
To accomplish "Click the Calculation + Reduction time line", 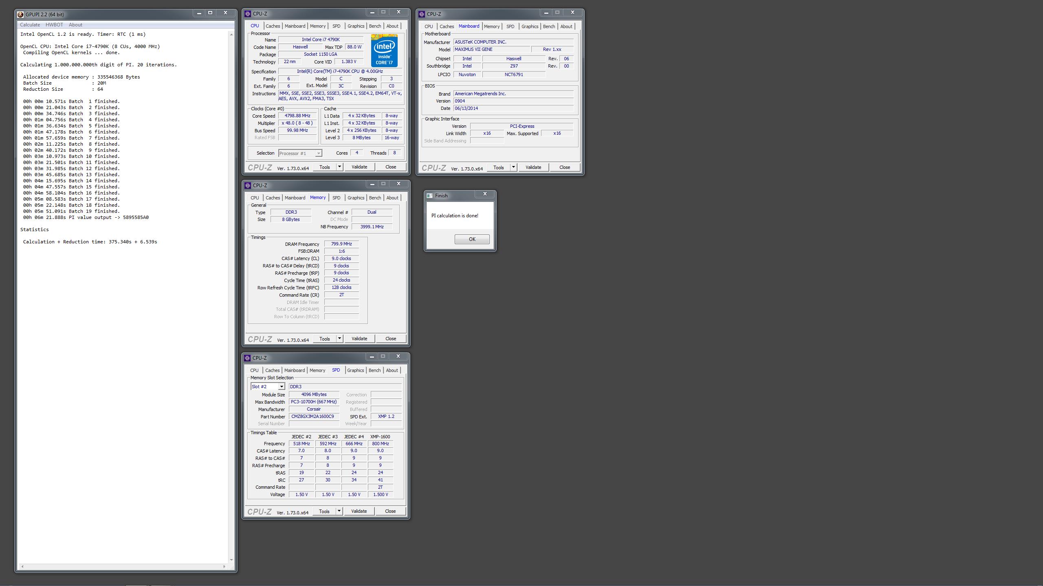I will pyautogui.click(x=90, y=242).
